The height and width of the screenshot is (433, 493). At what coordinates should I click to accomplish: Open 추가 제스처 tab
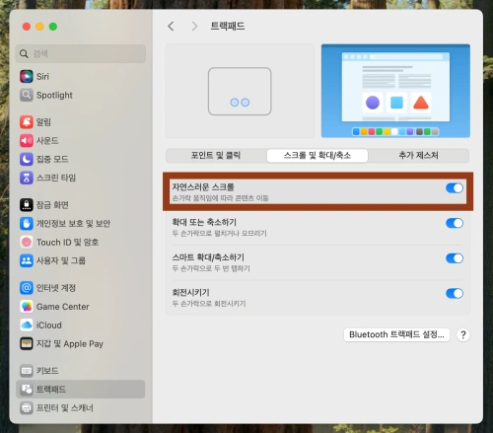click(418, 156)
